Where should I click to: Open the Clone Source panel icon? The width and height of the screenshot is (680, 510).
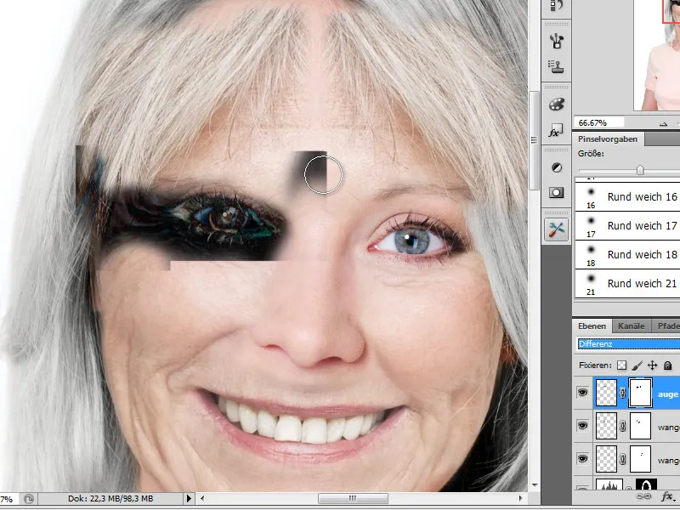(557, 66)
